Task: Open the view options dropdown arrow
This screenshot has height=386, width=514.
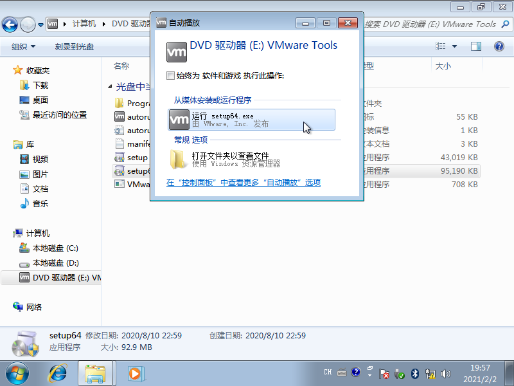Action: coord(454,46)
